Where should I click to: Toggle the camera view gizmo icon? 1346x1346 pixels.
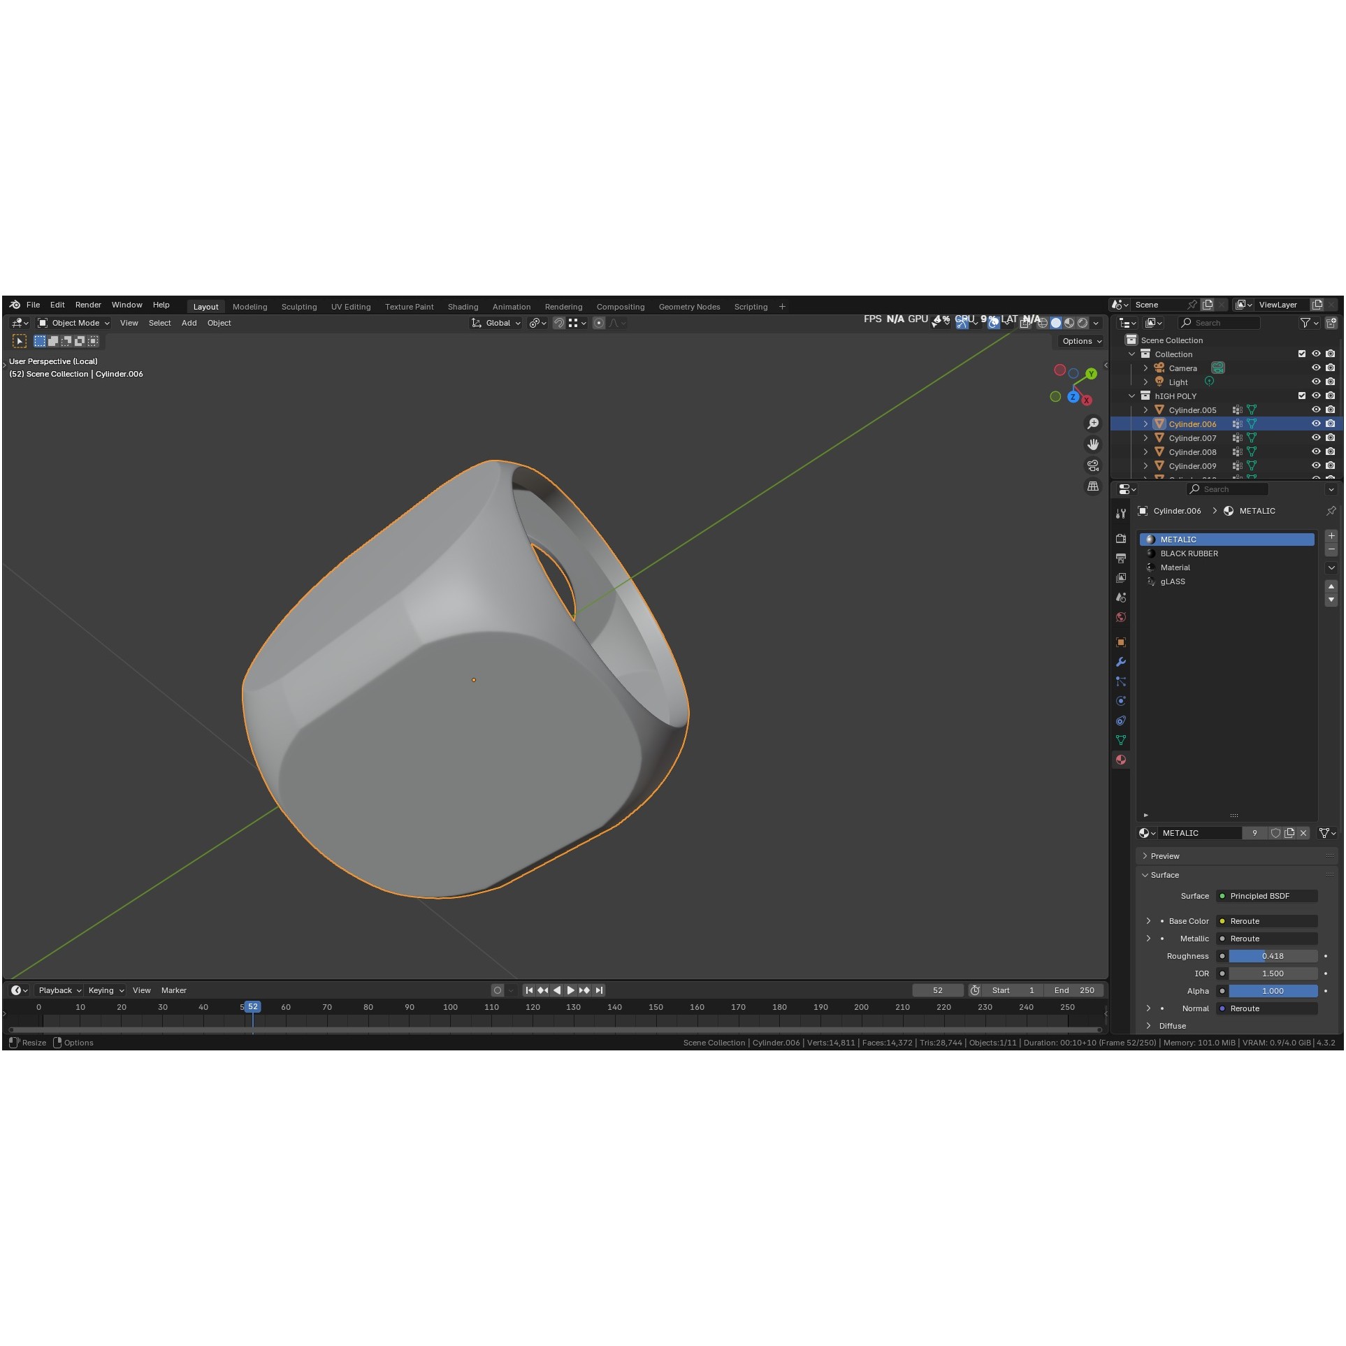(1093, 465)
